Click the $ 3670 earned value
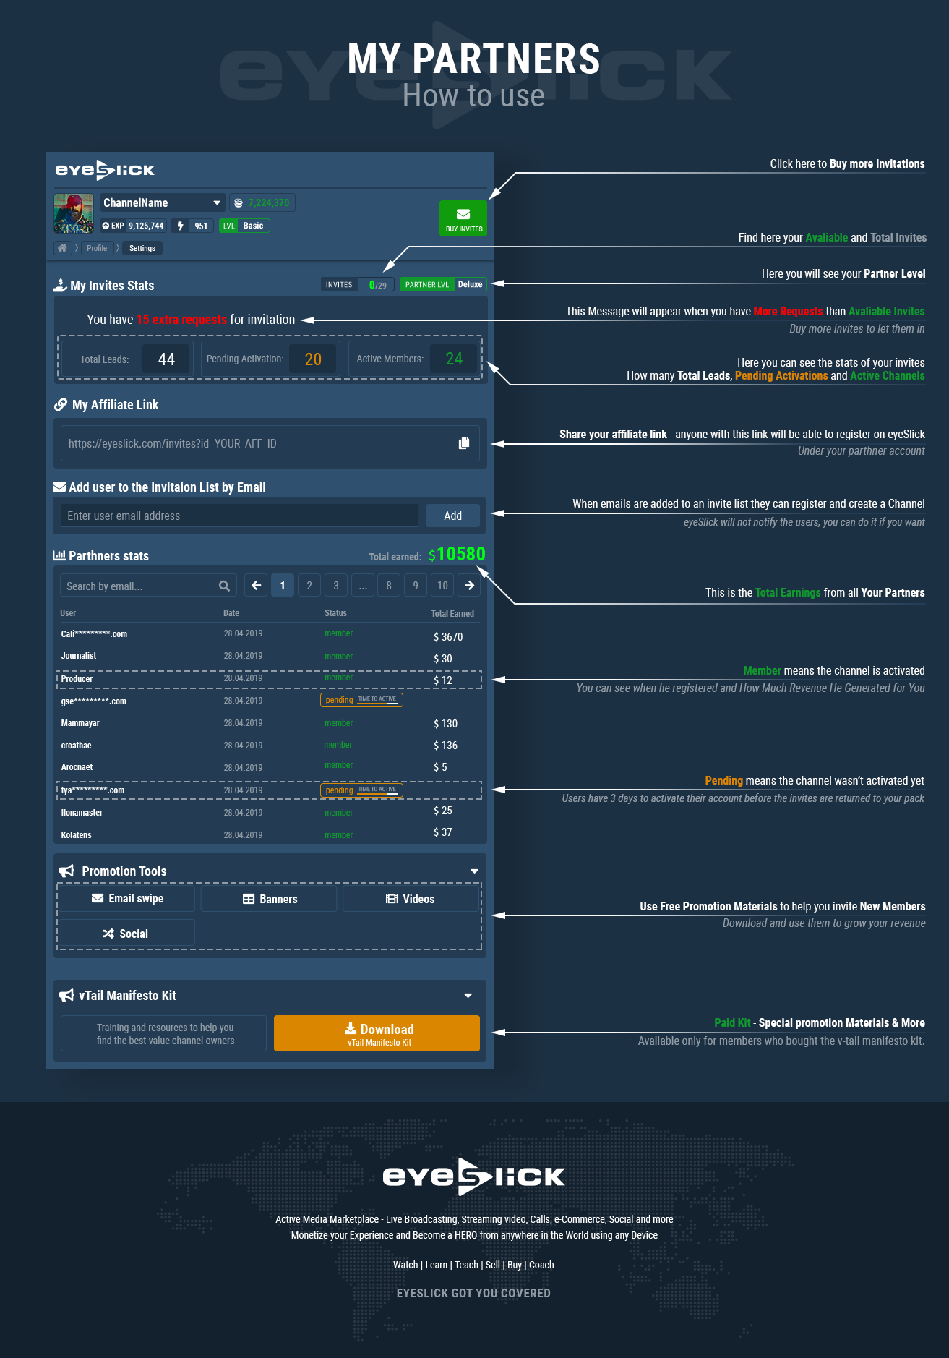Screen dimensions: 949x1358 tap(448, 637)
